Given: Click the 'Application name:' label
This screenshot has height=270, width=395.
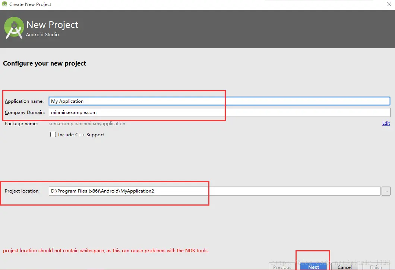Looking at the screenshot, I should [24, 101].
